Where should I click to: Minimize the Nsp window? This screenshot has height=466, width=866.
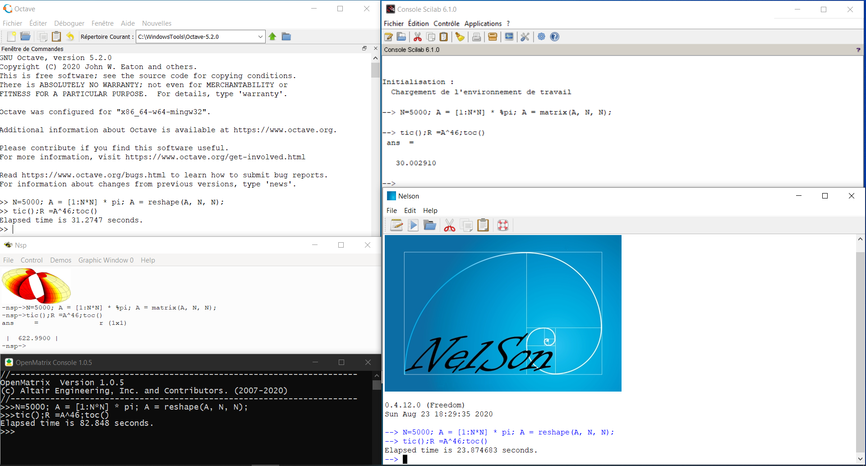315,245
